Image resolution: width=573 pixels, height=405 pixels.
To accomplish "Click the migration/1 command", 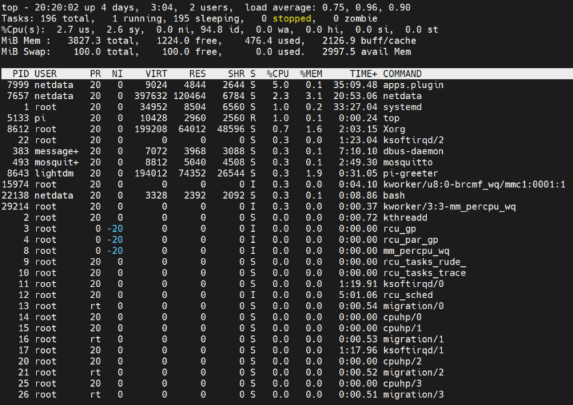I will [413, 339].
